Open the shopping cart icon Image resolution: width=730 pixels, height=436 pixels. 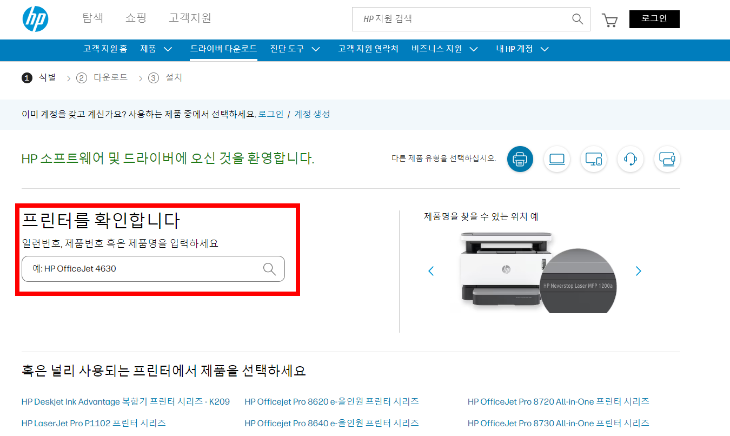coord(609,20)
